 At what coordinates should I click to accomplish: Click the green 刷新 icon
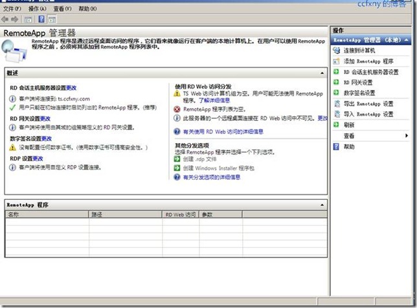pos(336,125)
